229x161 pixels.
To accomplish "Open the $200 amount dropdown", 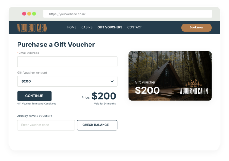I will (x=67, y=81).
